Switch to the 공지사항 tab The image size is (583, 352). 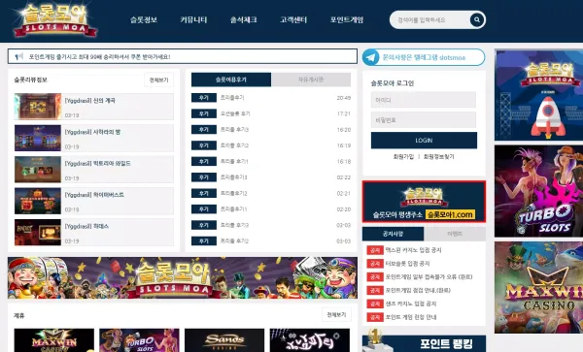393,234
